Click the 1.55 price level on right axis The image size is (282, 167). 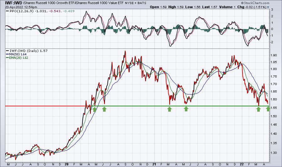(x=274, y=108)
